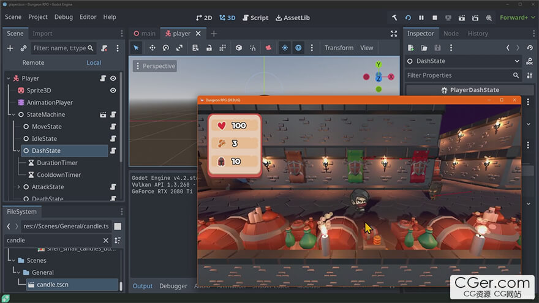The width and height of the screenshot is (539, 303).
Task: Open the Debugger bottom panel
Action: (173, 286)
